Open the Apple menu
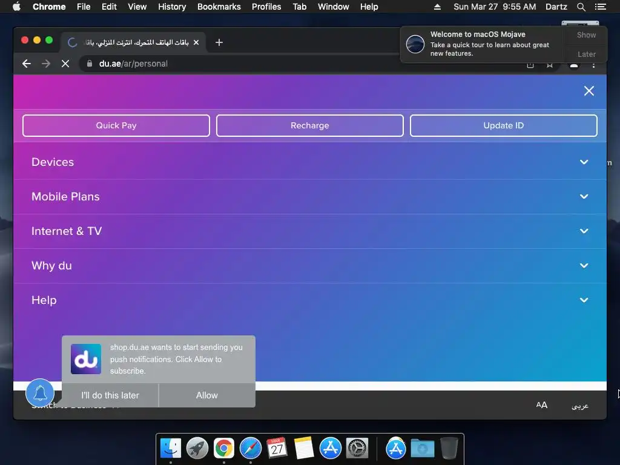The height and width of the screenshot is (465, 620). point(16,7)
